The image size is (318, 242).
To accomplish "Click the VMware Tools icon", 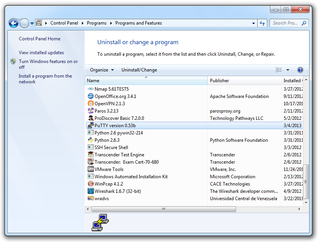I will click(x=90, y=169).
